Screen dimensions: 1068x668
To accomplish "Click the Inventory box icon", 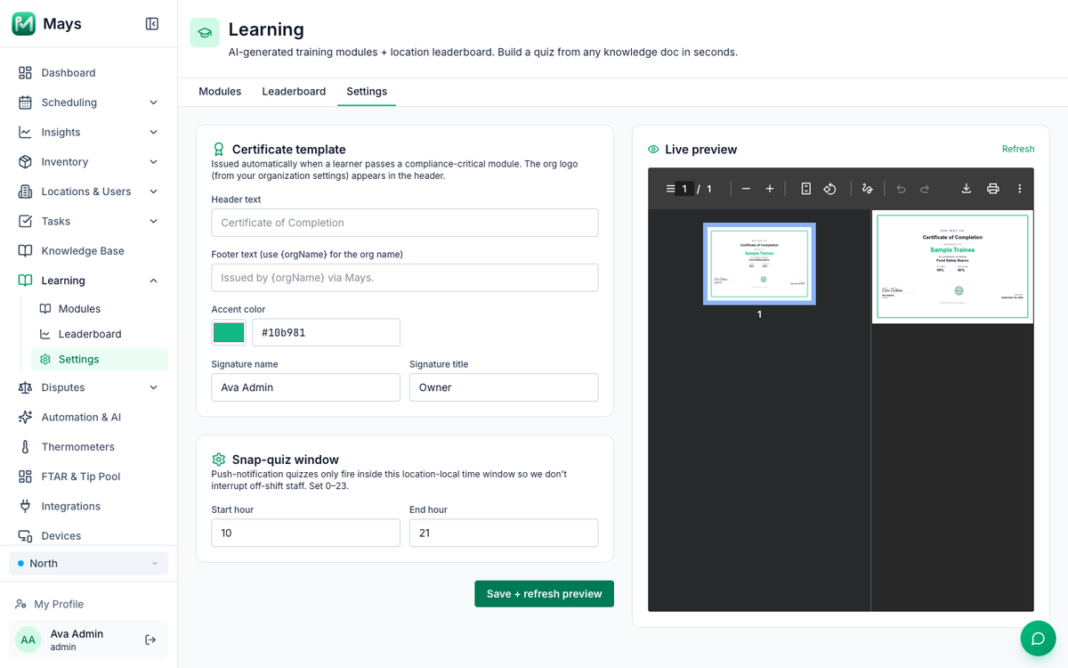I will pos(25,162).
